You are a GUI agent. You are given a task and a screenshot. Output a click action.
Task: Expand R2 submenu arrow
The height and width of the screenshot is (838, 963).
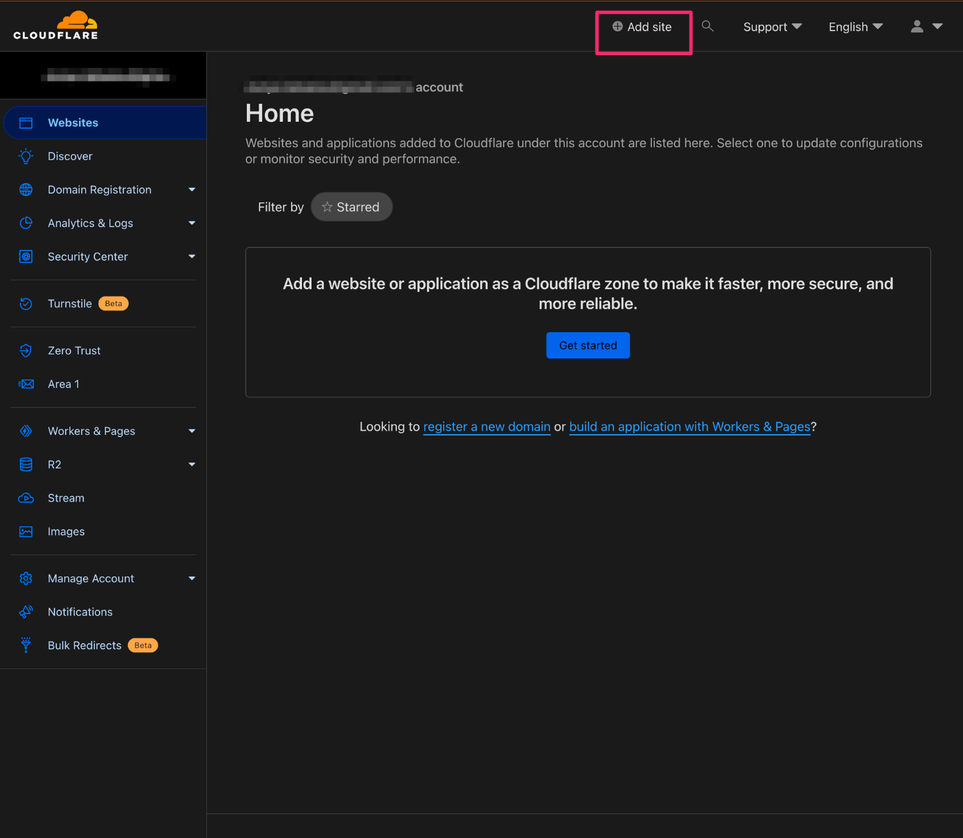[192, 464]
